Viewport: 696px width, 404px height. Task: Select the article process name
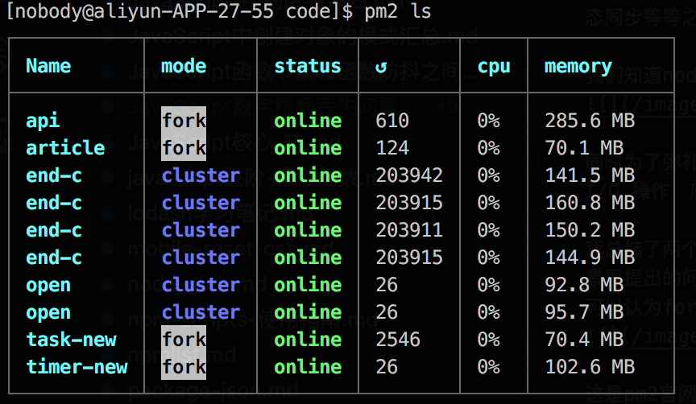pos(65,148)
